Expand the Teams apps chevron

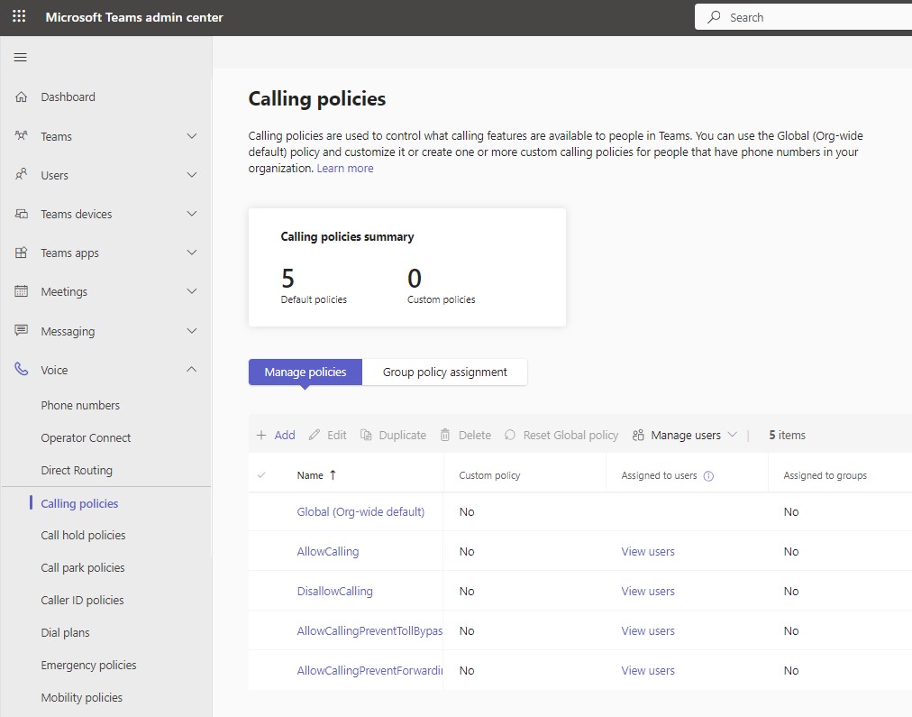click(x=191, y=253)
